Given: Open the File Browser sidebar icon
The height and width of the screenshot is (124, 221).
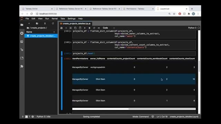Looking at the screenshot, I should pos(22,25).
